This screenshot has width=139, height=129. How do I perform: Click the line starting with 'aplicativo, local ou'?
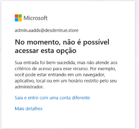pos(66,81)
